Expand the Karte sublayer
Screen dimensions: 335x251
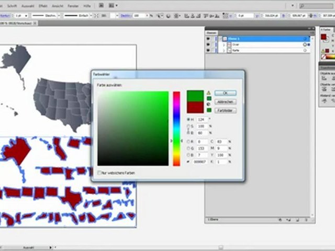(224, 51)
